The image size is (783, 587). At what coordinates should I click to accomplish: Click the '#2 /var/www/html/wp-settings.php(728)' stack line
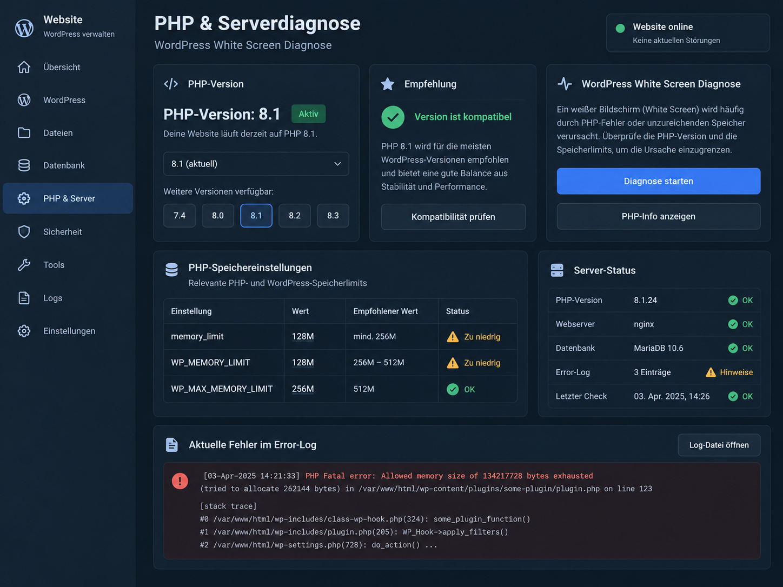[318, 545]
